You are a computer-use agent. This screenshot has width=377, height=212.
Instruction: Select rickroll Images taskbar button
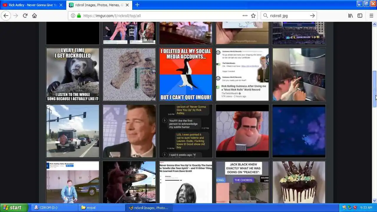[x=149, y=208]
